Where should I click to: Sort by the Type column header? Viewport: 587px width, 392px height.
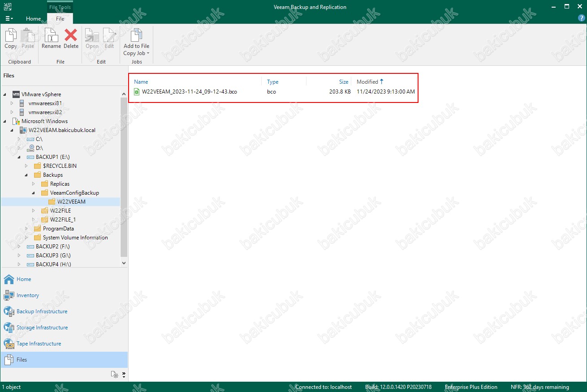(x=273, y=82)
